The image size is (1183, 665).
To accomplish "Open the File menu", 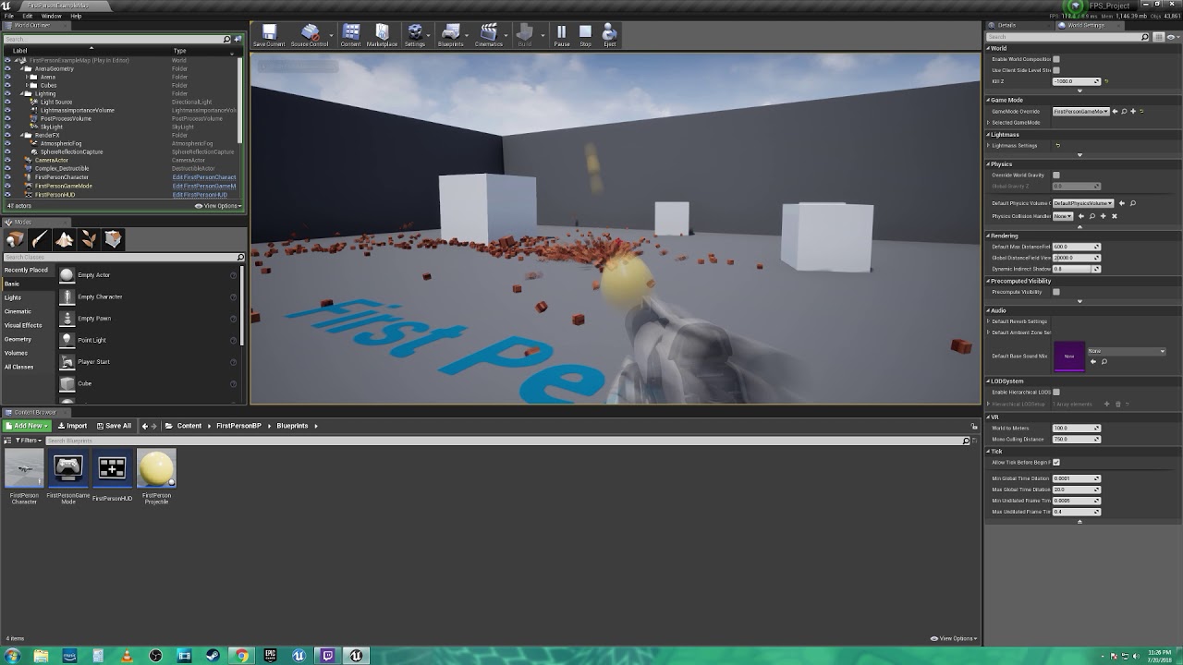I will click(9, 16).
